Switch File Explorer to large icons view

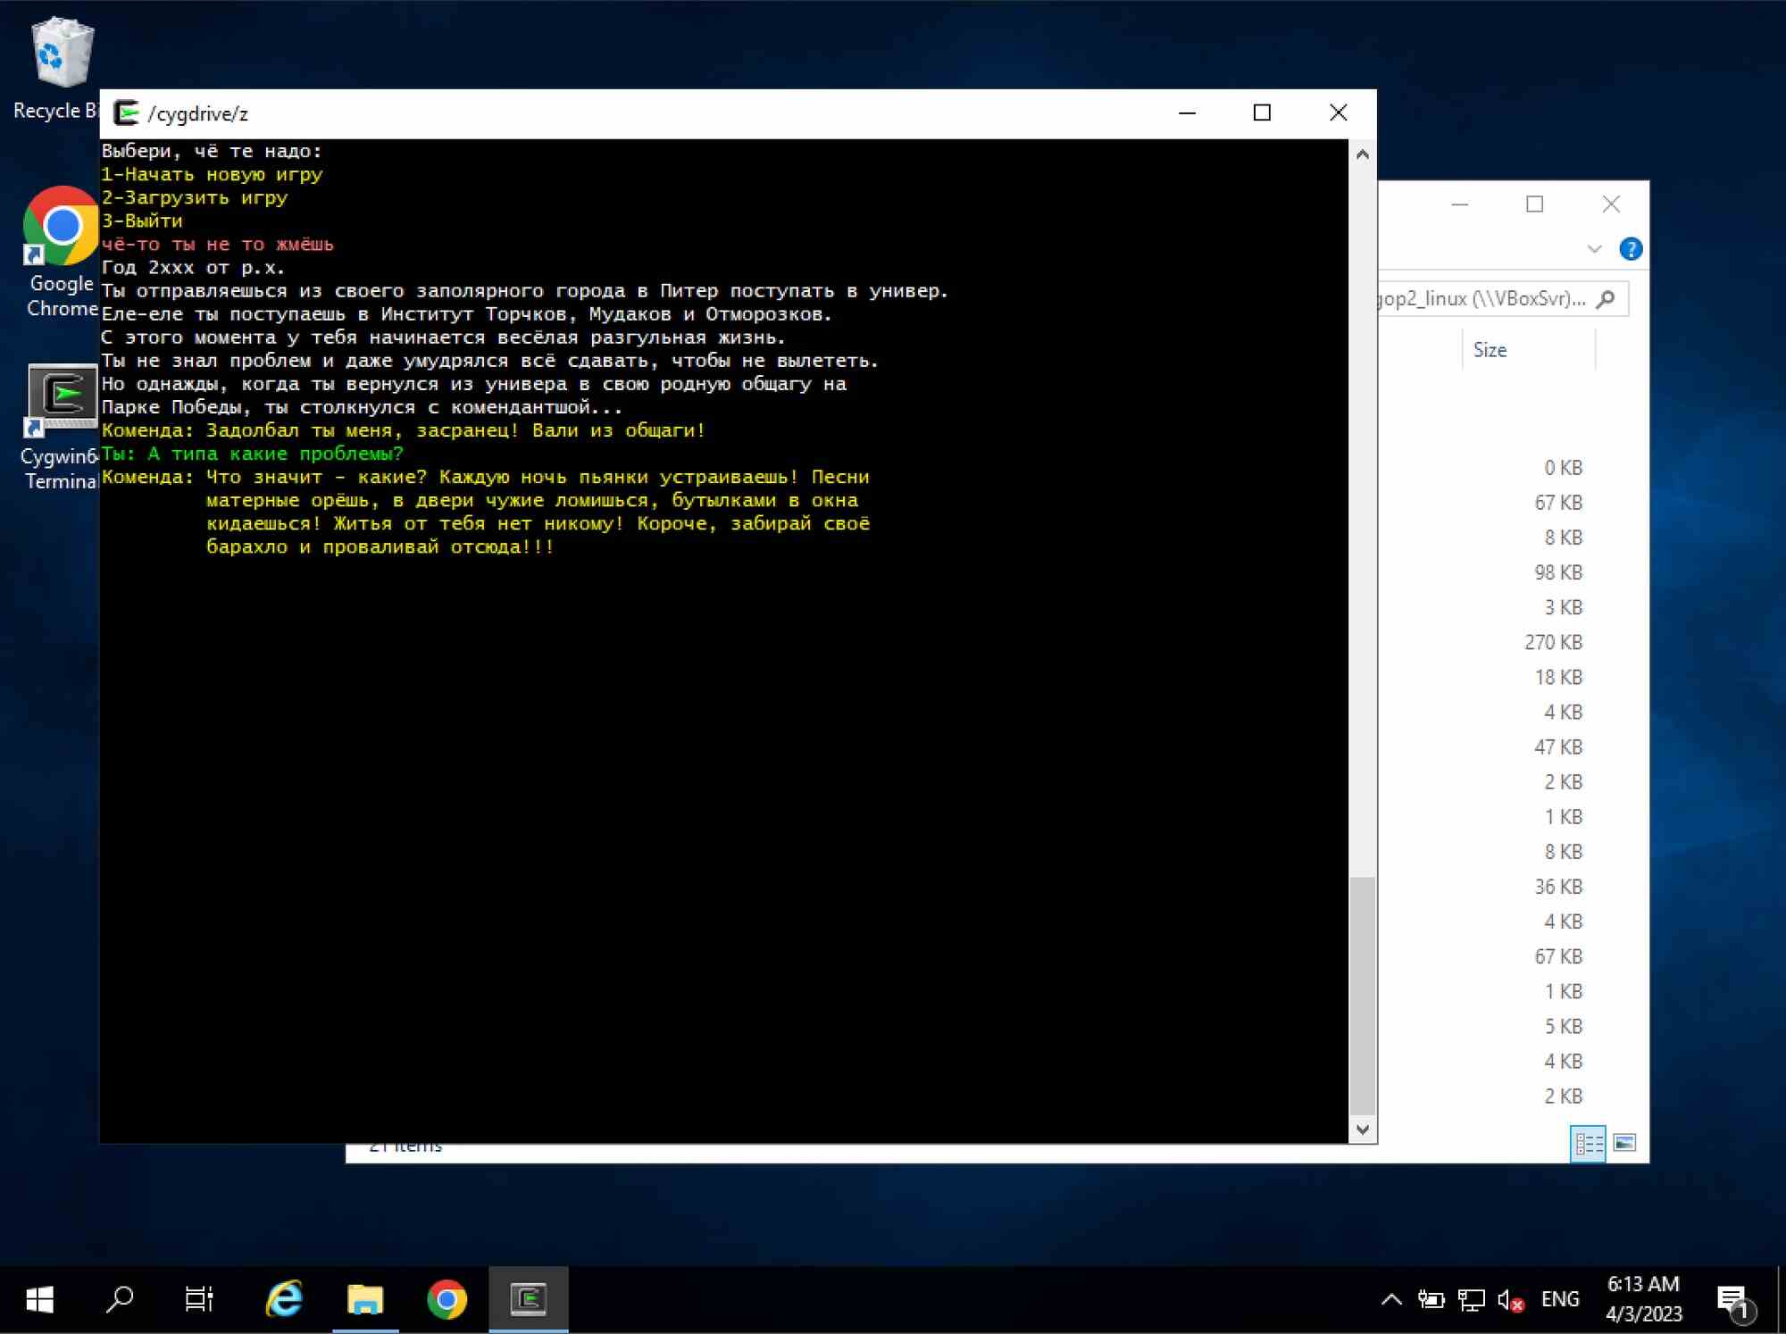click(1624, 1144)
